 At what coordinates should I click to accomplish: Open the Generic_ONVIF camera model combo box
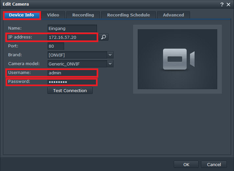[77, 64]
